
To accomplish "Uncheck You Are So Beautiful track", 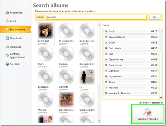I will pos(106,93).
